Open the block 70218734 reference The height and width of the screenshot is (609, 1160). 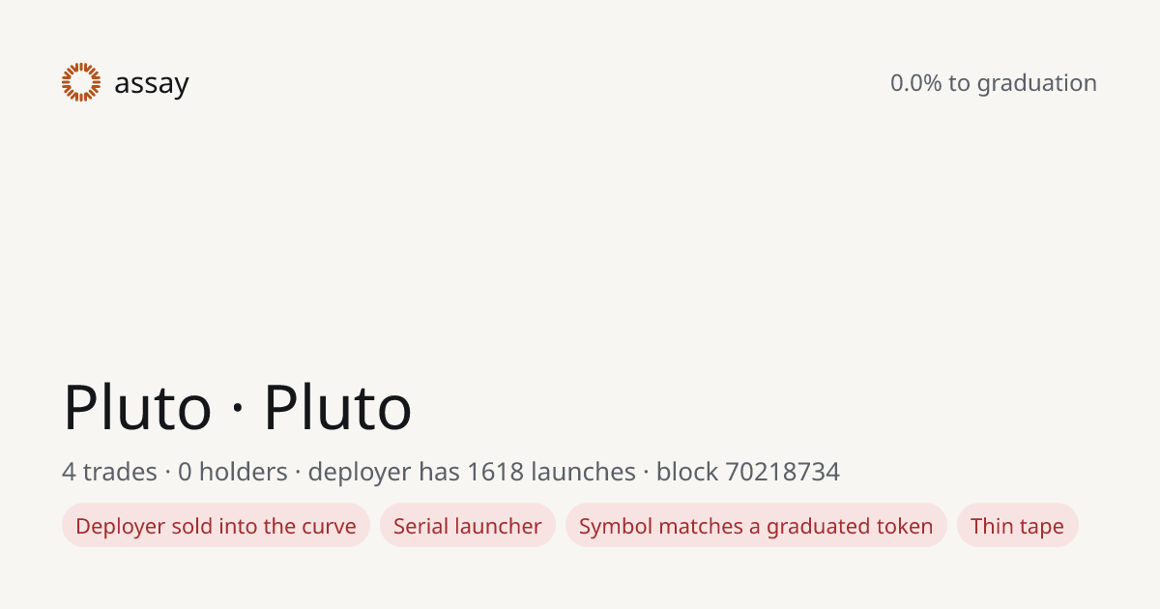click(x=748, y=472)
